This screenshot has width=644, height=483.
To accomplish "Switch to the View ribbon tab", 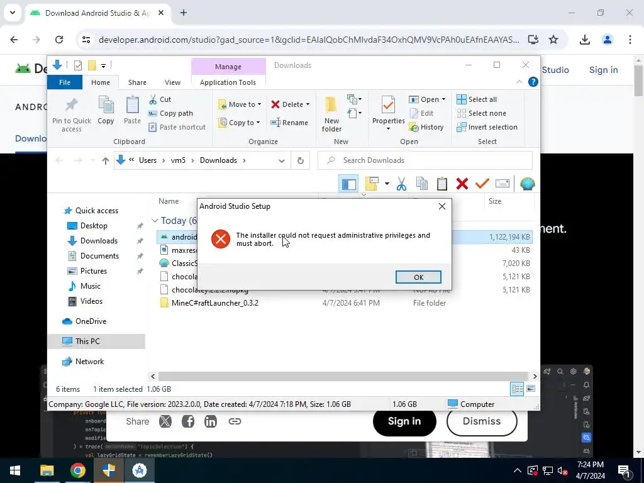I will pos(172,82).
